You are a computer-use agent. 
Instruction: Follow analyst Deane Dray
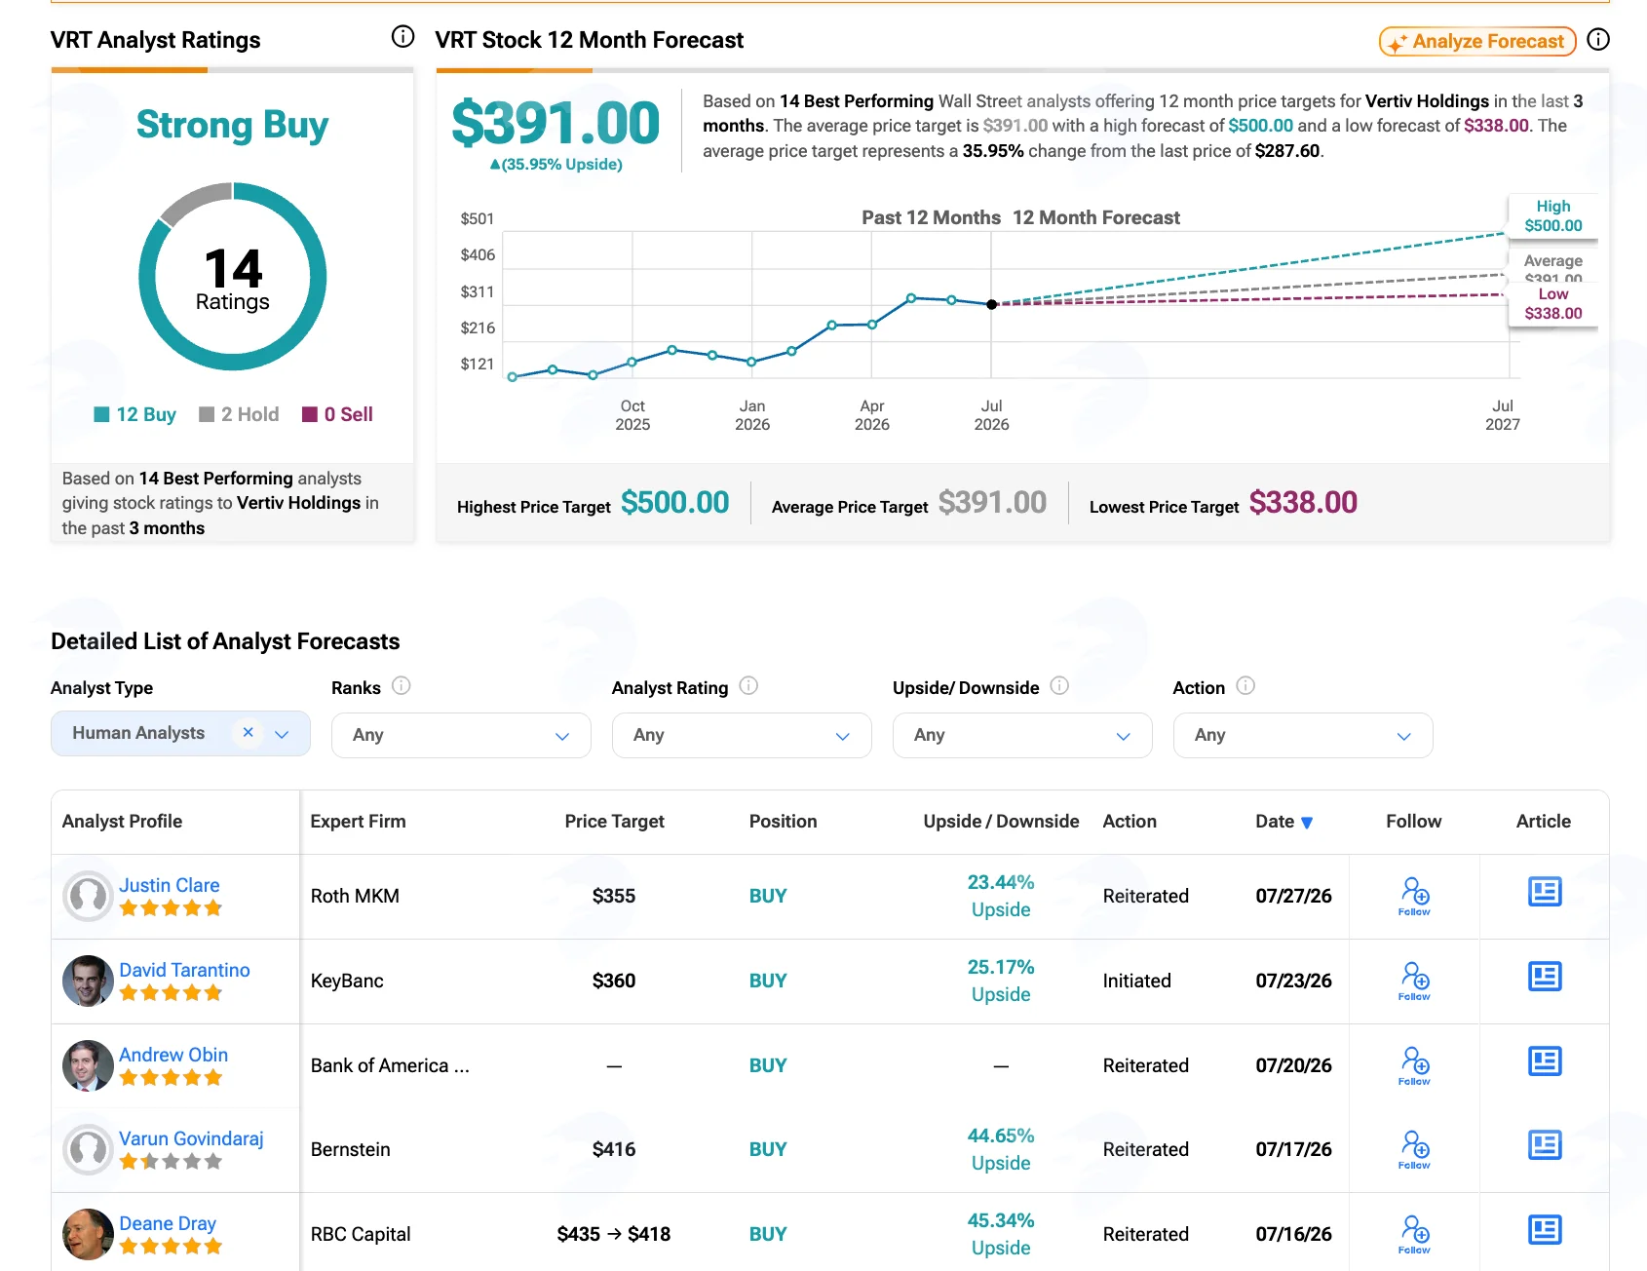[1414, 1234]
